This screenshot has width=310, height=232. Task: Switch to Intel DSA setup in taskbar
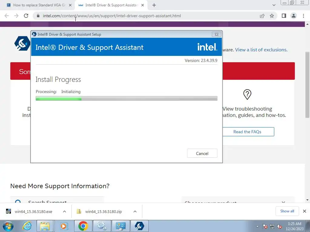pyautogui.click(x=140, y=226)
